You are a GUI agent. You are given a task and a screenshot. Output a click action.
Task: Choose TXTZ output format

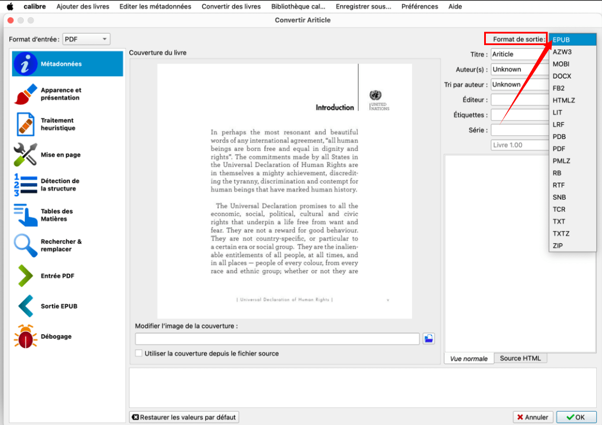pos(573,233)
